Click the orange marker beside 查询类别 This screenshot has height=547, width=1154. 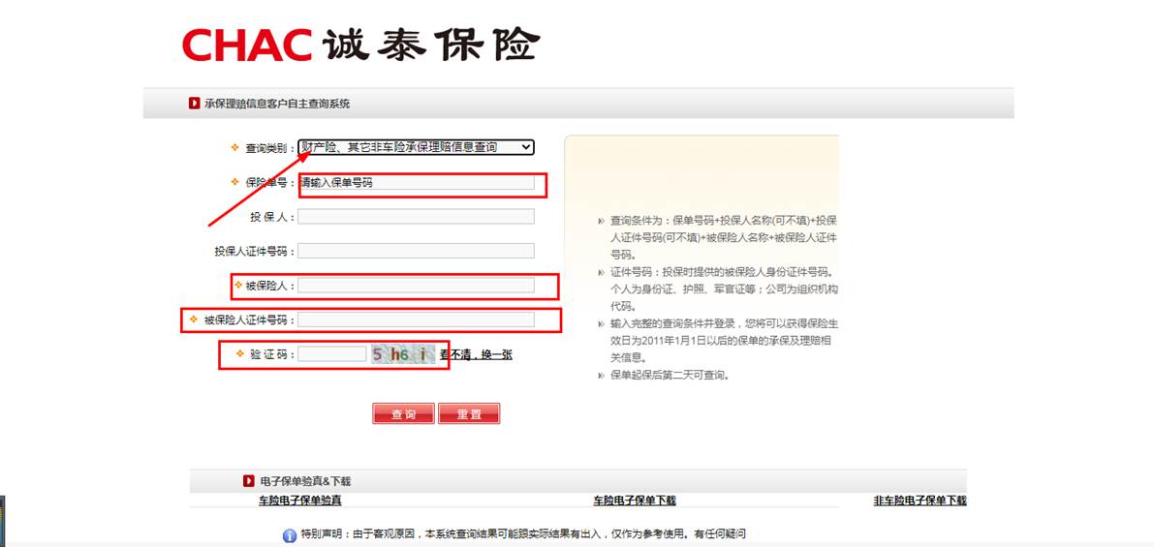(235, 147)
